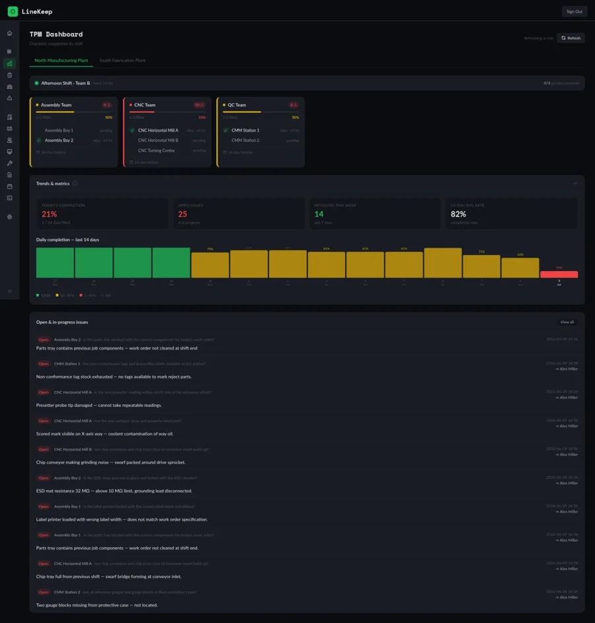This screenshot has height=623, width=595.
Task: Click CNC Team issue count badge
Action: (x=199, y=105)
